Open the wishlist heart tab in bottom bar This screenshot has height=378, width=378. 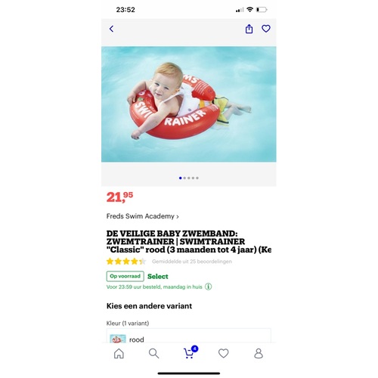224,353
